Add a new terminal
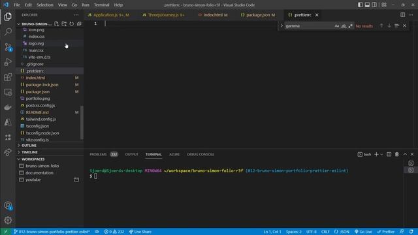 (376, 154)
